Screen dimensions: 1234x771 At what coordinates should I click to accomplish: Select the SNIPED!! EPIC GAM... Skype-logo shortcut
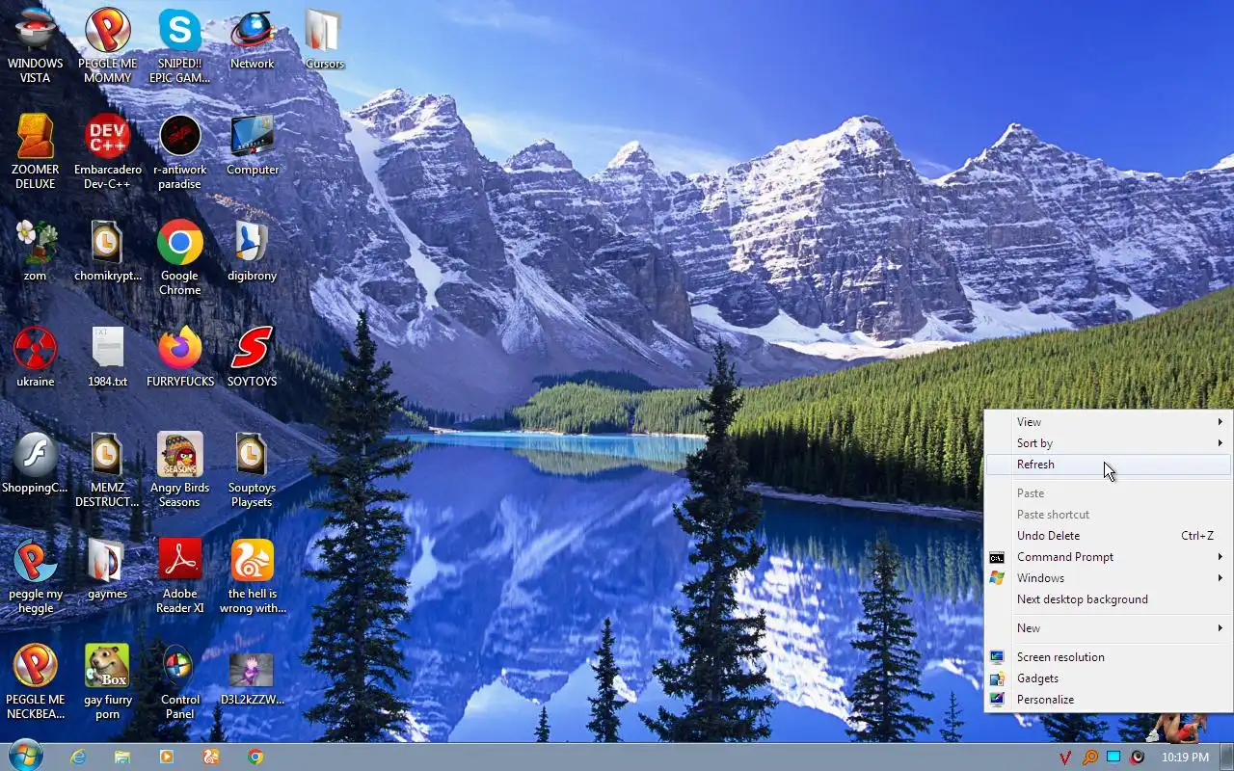[179, 44]
